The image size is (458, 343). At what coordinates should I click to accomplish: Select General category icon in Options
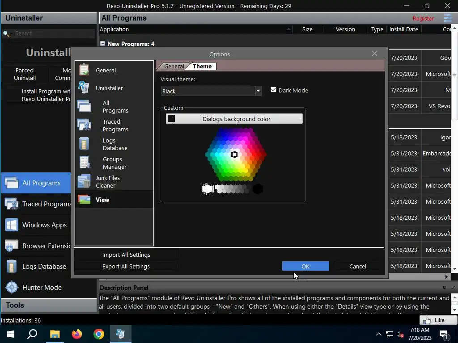tap(84, 70)
